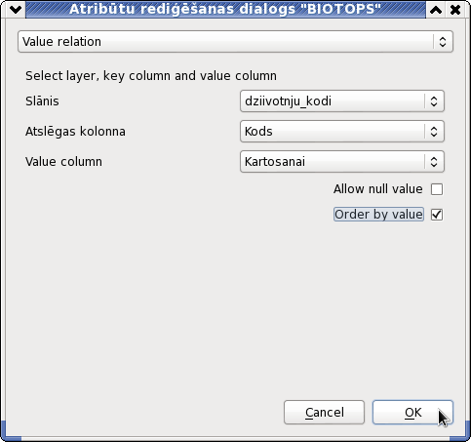Click the spinner arrows on Value relation combo
The image size is (471, 442).
443,42
